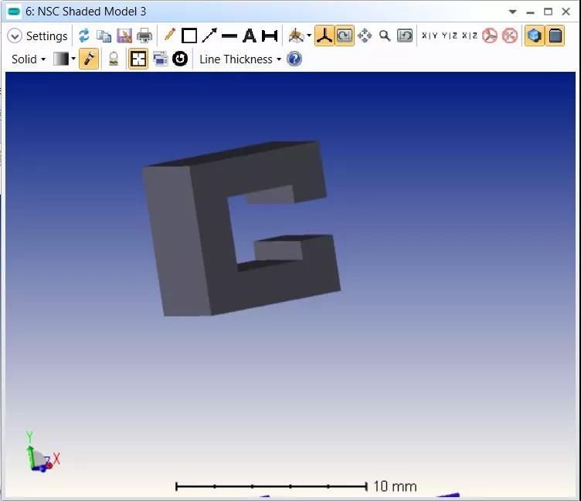Screen dimensions: 581x501
Task: Click the Print window icon
Action: (144, 36)
